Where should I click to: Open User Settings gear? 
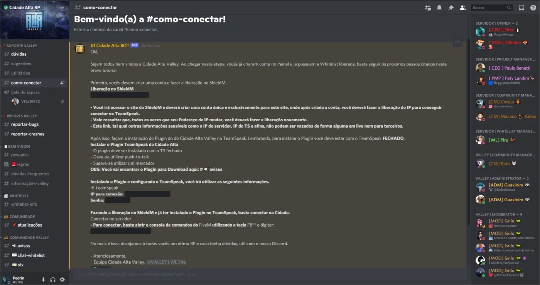point(62,280)
